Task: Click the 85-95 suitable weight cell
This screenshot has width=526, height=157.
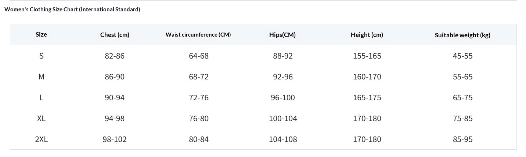Action: point(463,139)
